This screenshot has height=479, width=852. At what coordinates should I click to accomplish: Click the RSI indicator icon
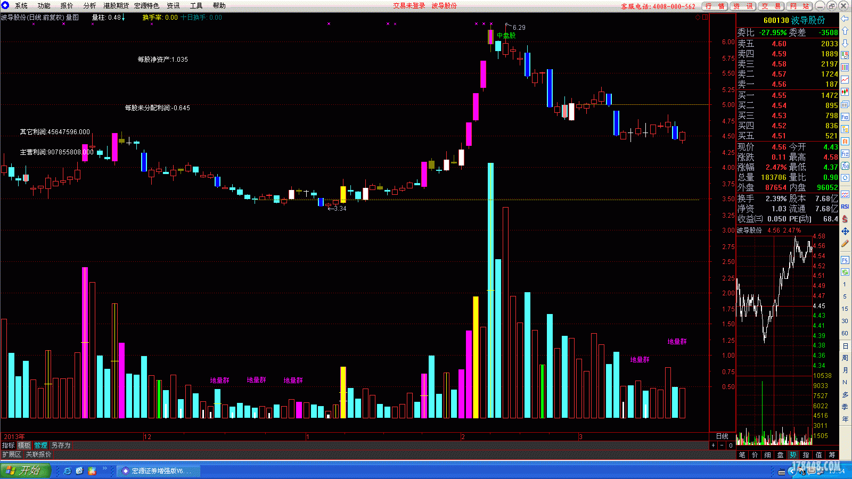point(845,207)
